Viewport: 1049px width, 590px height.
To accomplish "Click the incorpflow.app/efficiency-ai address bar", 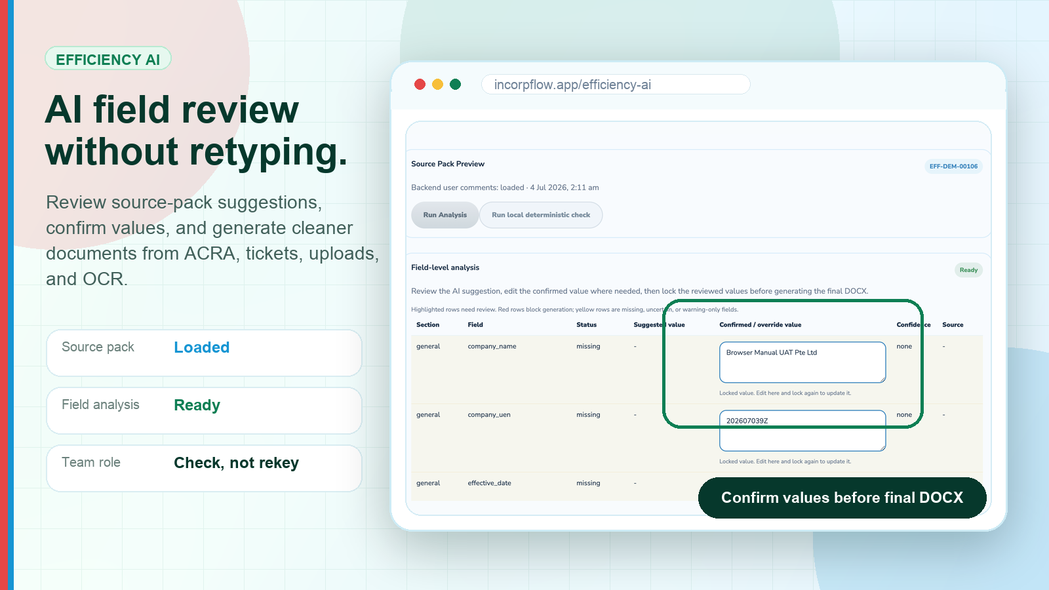I will 616,85.
